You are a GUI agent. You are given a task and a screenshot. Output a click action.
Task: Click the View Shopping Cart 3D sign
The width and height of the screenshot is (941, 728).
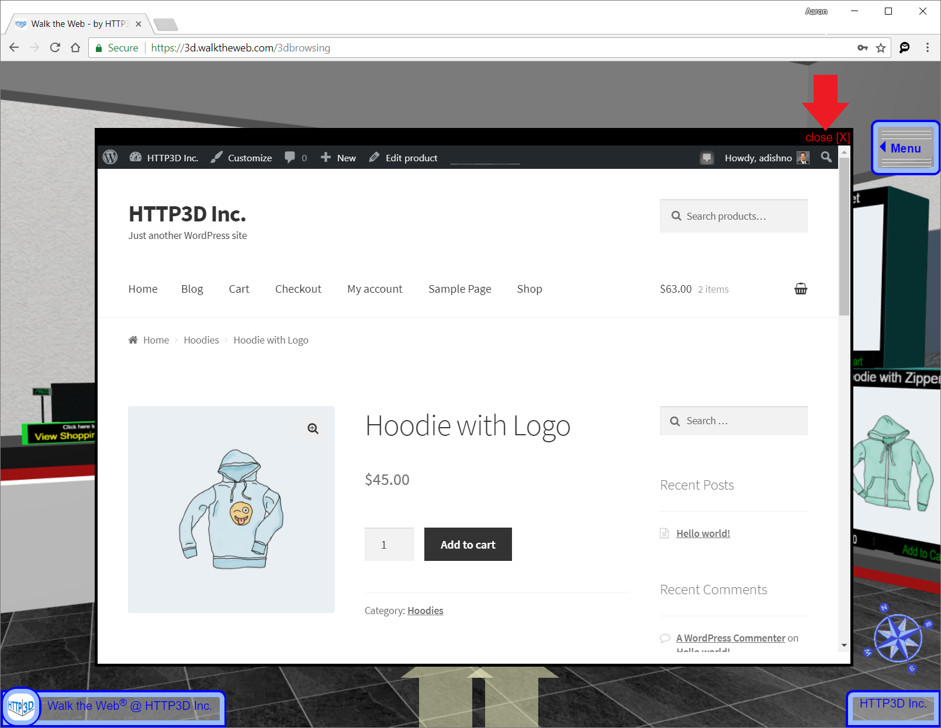(58, 433)
